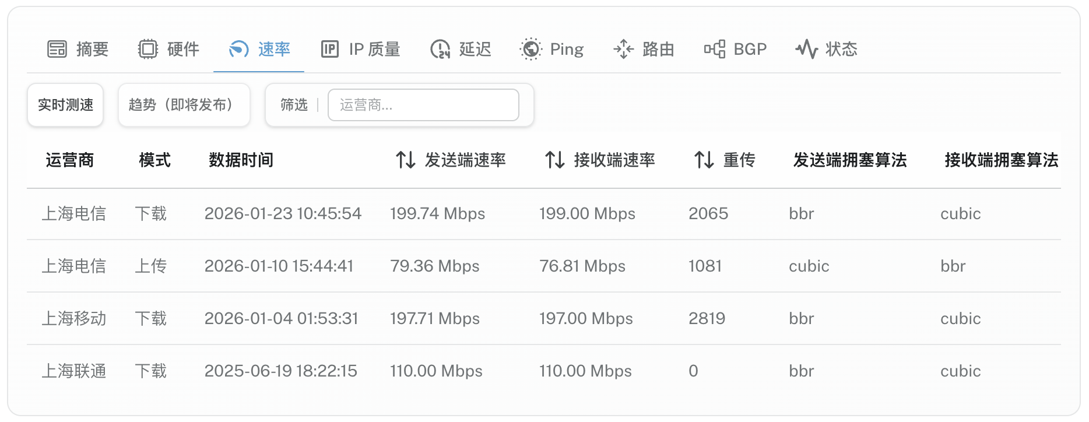Screen dimensions: 1089x422
Task: Sort by 发送端速率 using its arrows
Action: [405, 160]
